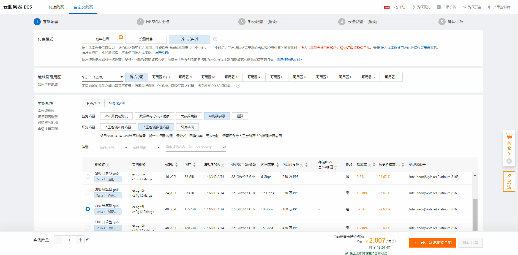
Task: Click the feedback pencil icon
Action: (509, 176)
